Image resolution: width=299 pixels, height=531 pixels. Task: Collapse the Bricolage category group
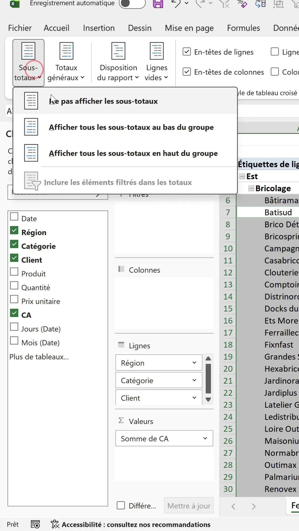click(x=251, y=188)
